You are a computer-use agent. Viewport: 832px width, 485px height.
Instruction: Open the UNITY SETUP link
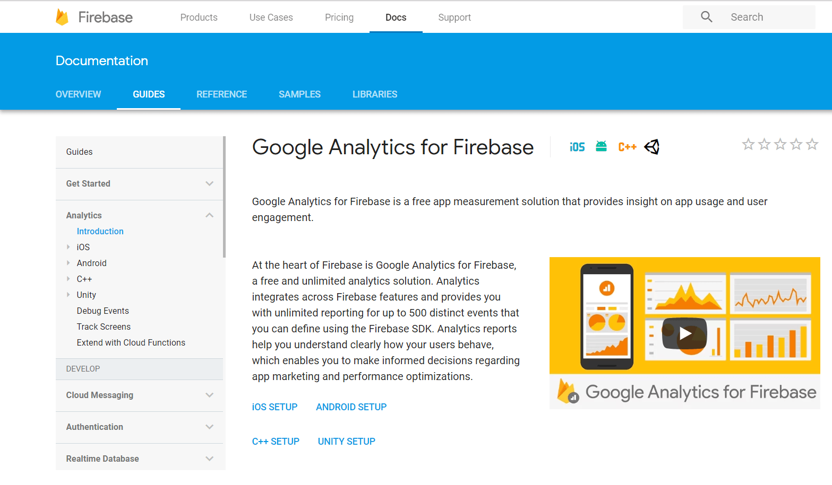(346, 440)
